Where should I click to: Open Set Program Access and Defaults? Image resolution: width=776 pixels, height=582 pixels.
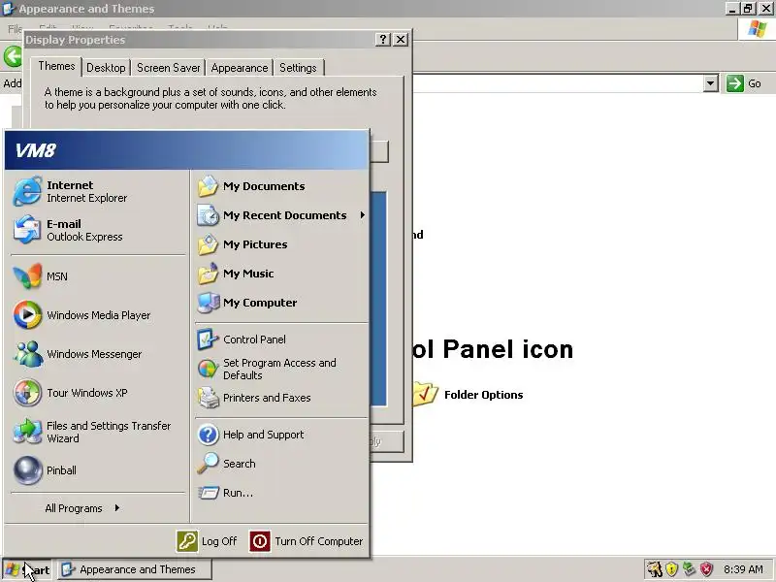click(281, 369)
